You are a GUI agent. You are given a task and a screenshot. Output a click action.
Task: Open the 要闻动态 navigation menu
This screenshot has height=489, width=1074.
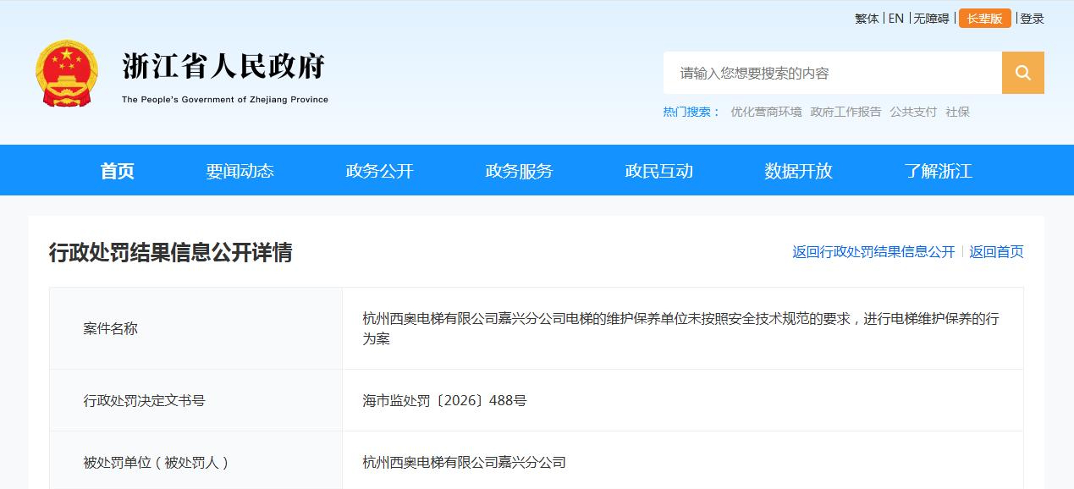240,171
